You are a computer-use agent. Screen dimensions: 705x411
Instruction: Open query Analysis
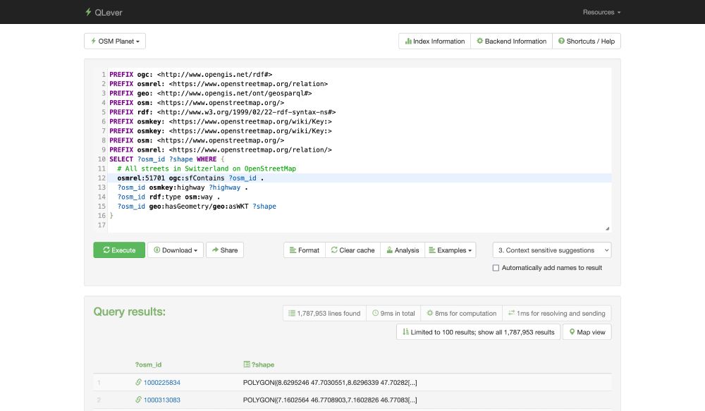tap(403, 250)
